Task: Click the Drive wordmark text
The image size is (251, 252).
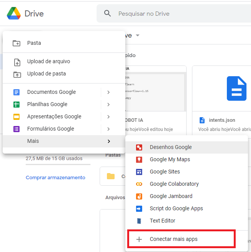Action: [x=34, y=13]
